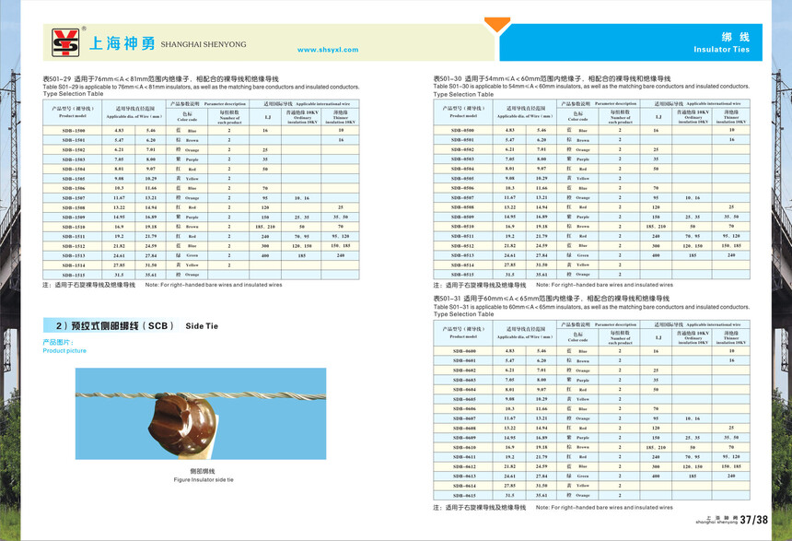Click the SDB-1514 product model cell

click(73, 265)
